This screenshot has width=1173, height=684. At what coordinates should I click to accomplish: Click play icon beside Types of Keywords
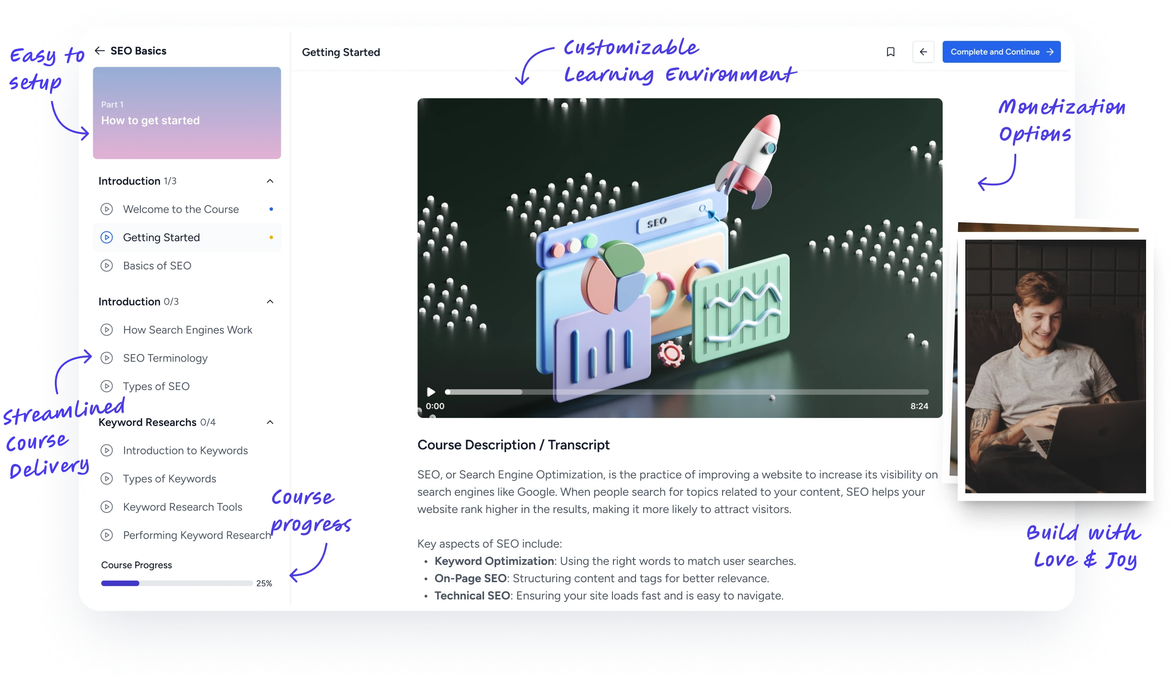pos(106,478)
